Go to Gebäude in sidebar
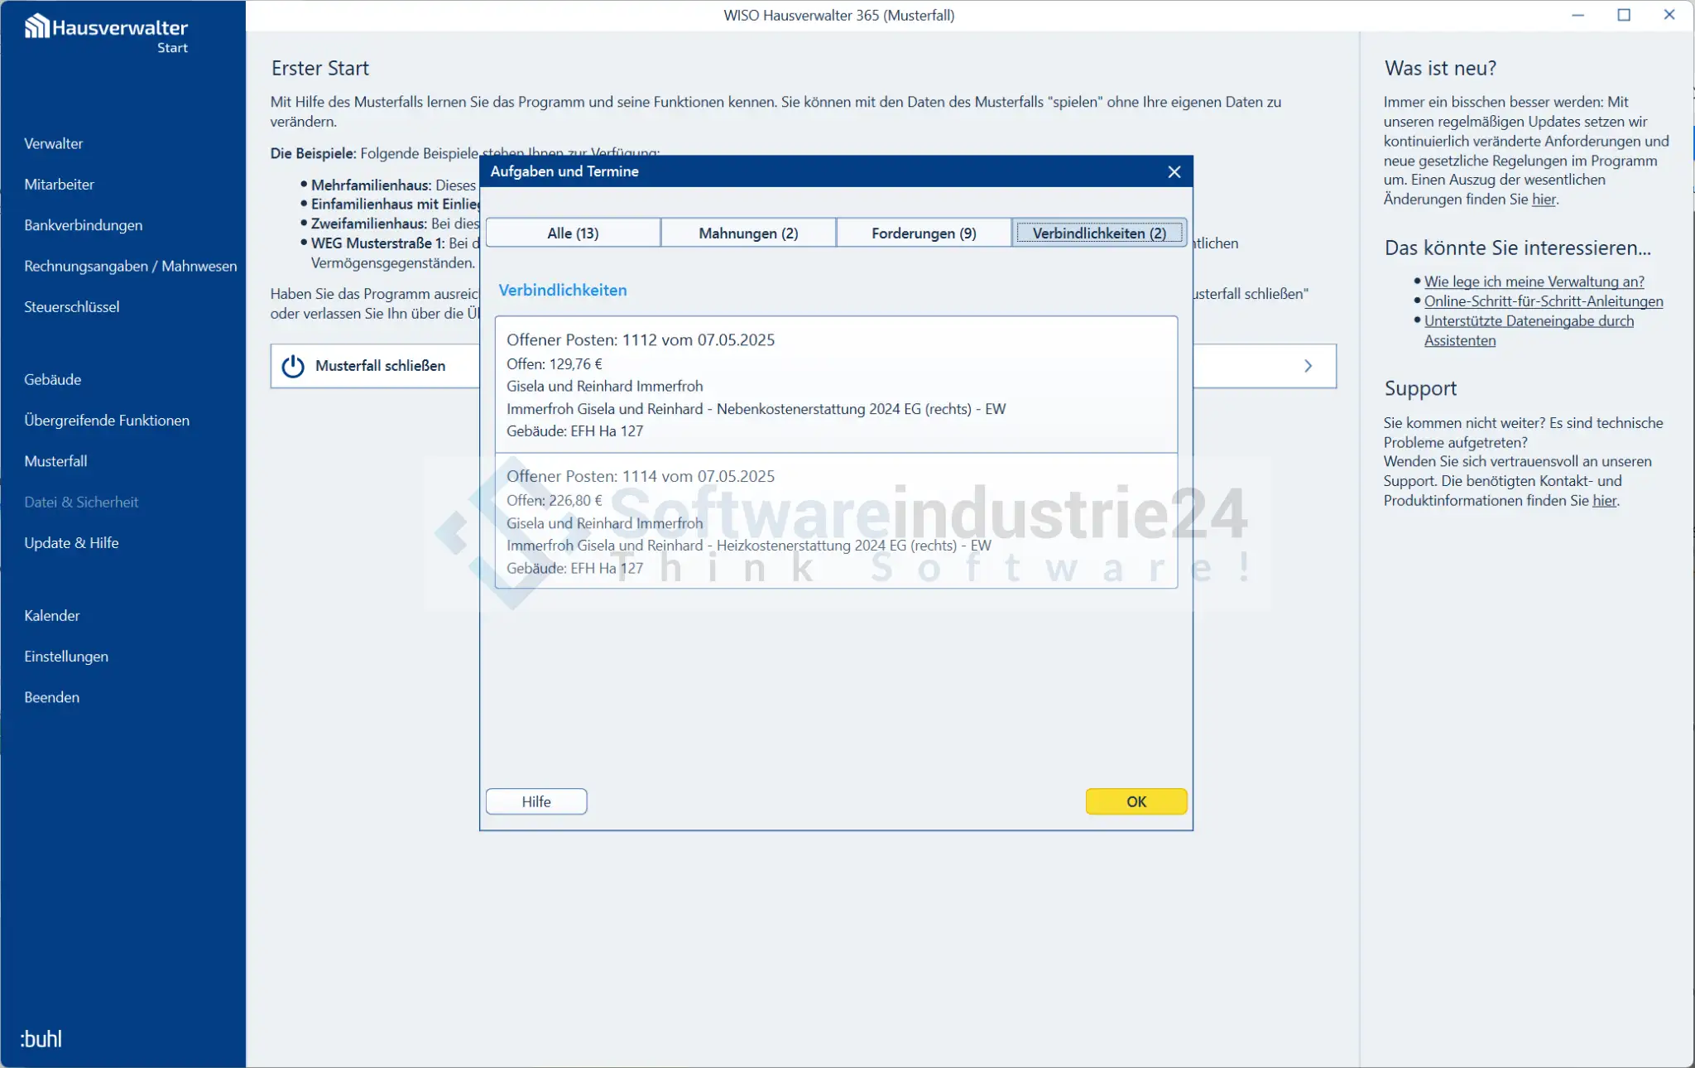The image size is (1695, 1068). pyautogui.click(x=53, y=379)
